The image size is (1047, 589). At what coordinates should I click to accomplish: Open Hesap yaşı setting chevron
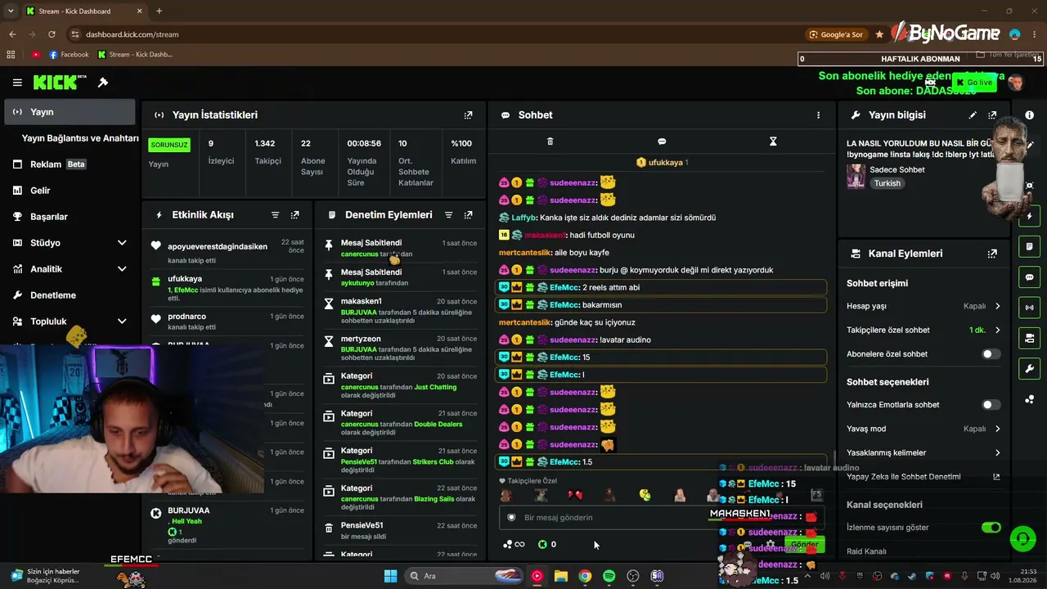(997, 306)
